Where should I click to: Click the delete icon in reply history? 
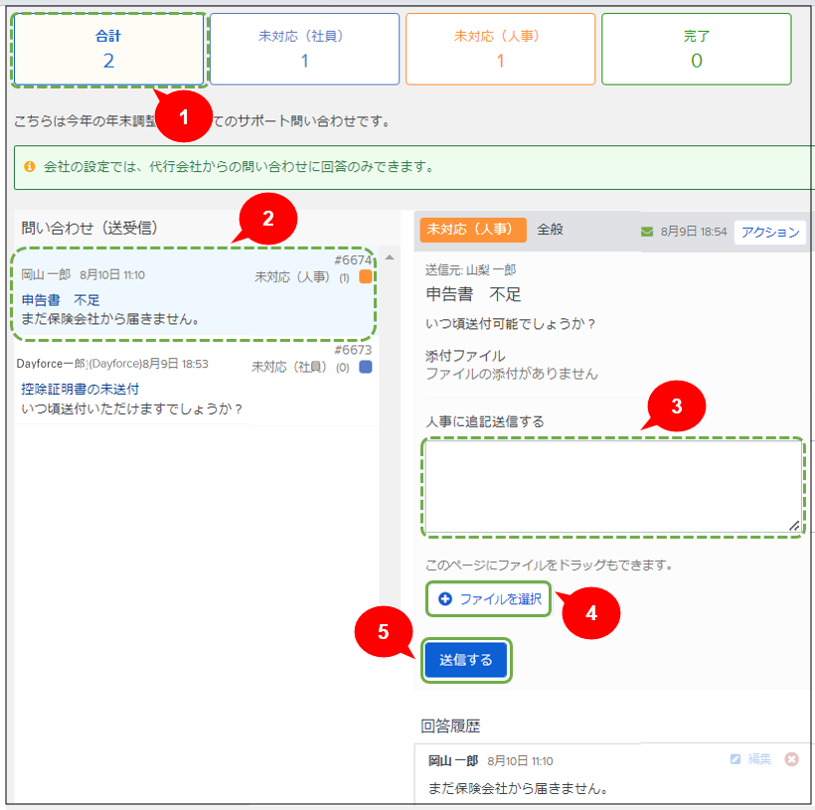coord(791,759)
